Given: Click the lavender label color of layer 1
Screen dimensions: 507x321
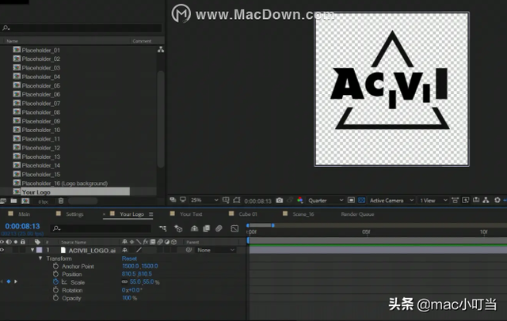Looking at the screenshot, I should coord(39,250).
